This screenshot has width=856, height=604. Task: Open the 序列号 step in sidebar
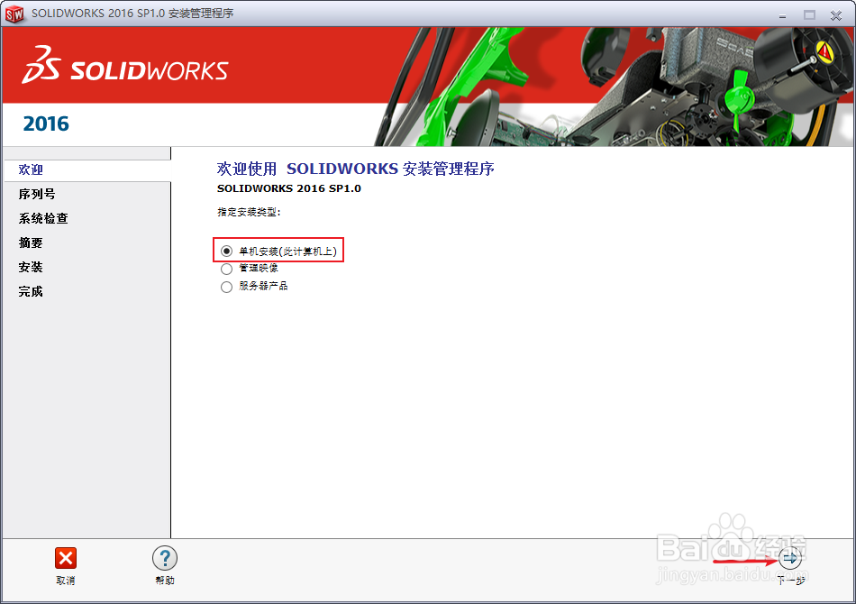(x=37, y=194)
